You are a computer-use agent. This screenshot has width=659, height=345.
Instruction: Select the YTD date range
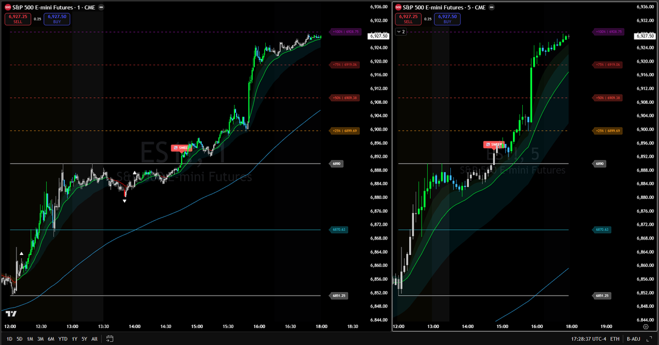point(63,338)
